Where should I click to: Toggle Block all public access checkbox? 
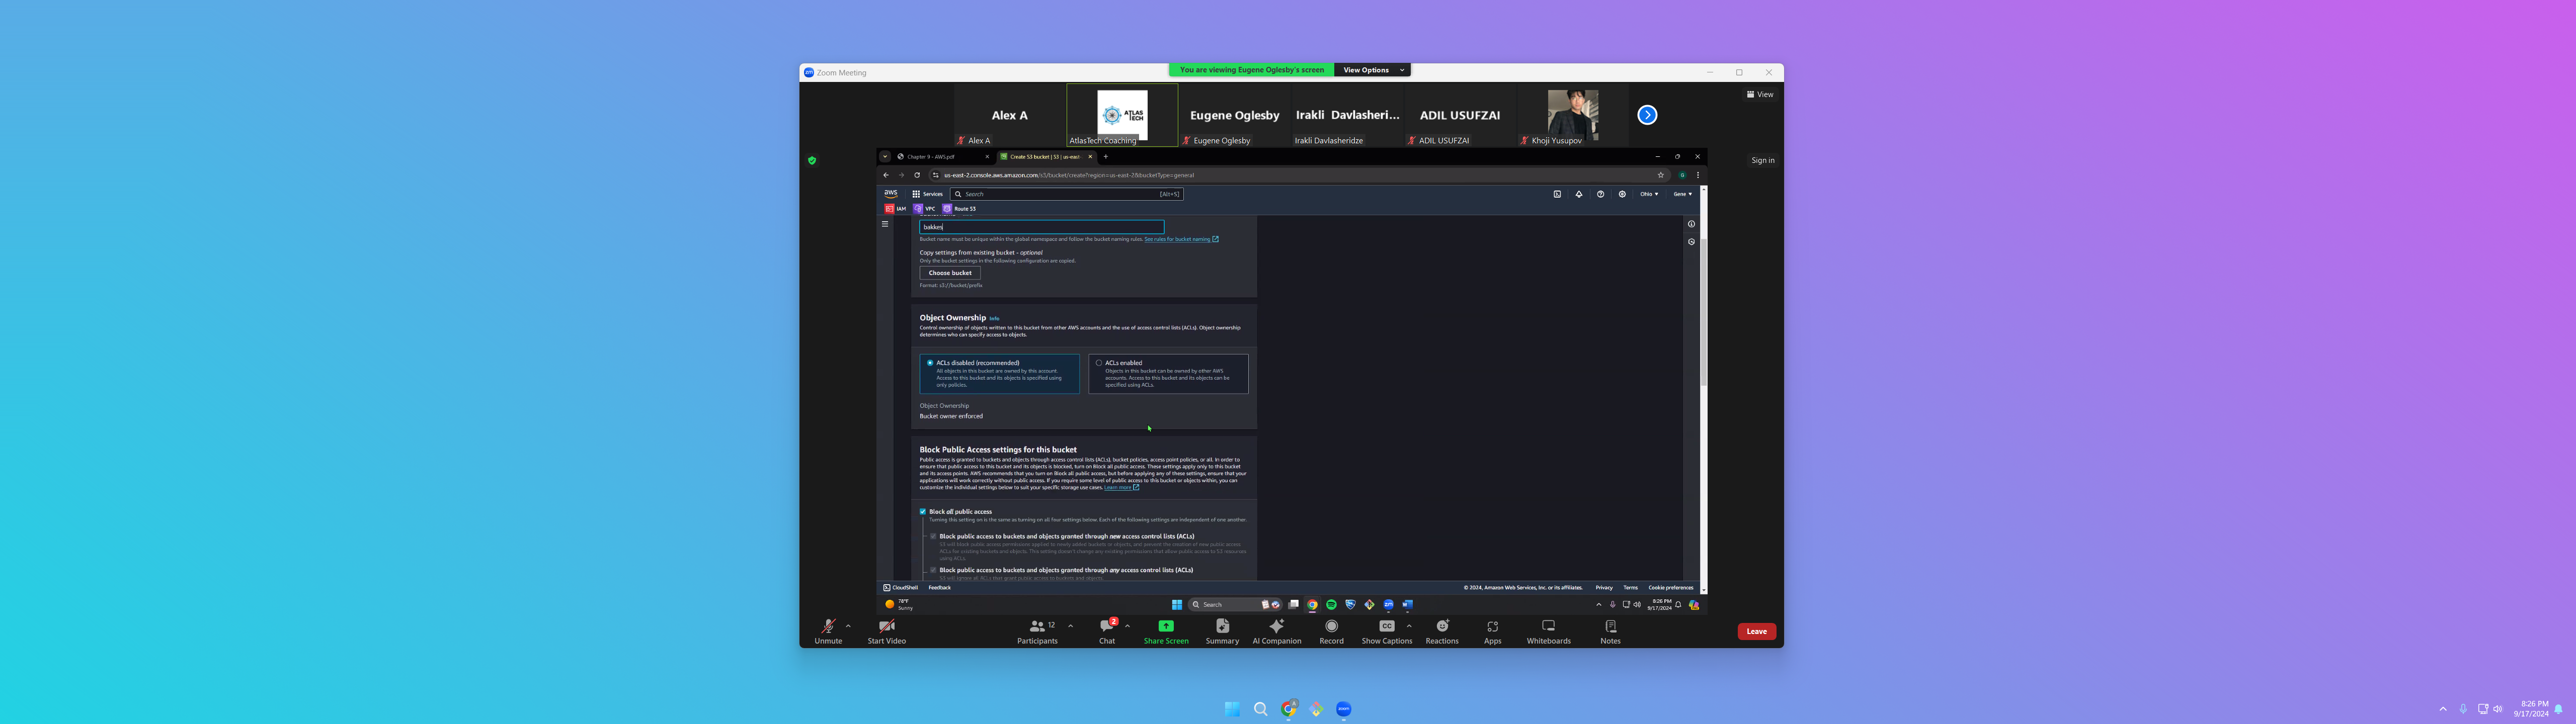coord(923,511)
